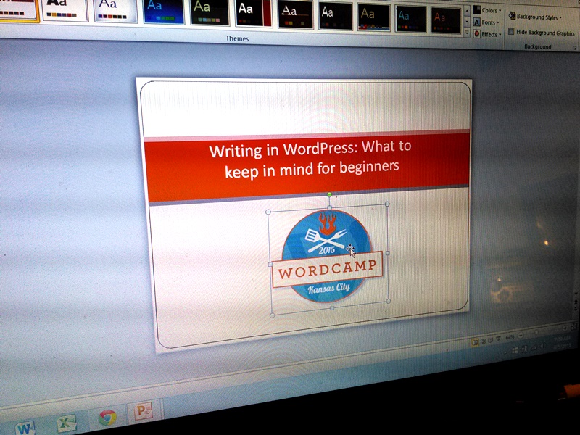Viewport: 580px width, 435px height.
Task: Open the Background Styles dropdown
Action: pyautogui.click(x=535, y=17)
